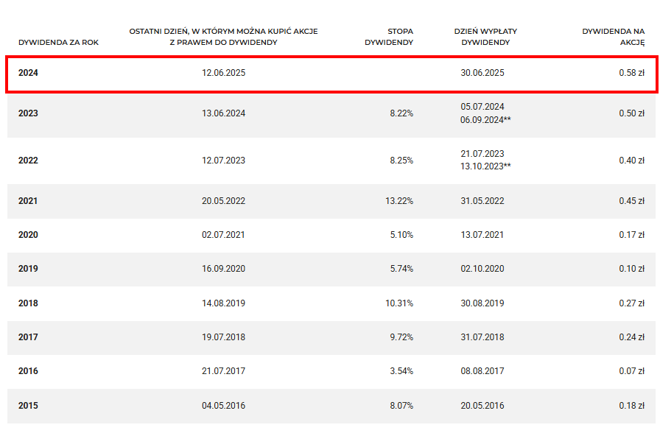660x433 pixels.
Task: Click the 10.31% dividend yield value
Action: 400,303
